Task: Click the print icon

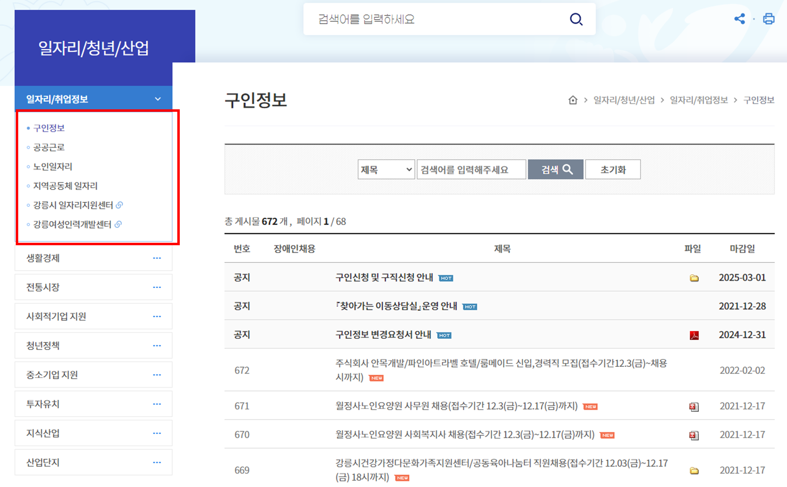Action: point(768,19)
